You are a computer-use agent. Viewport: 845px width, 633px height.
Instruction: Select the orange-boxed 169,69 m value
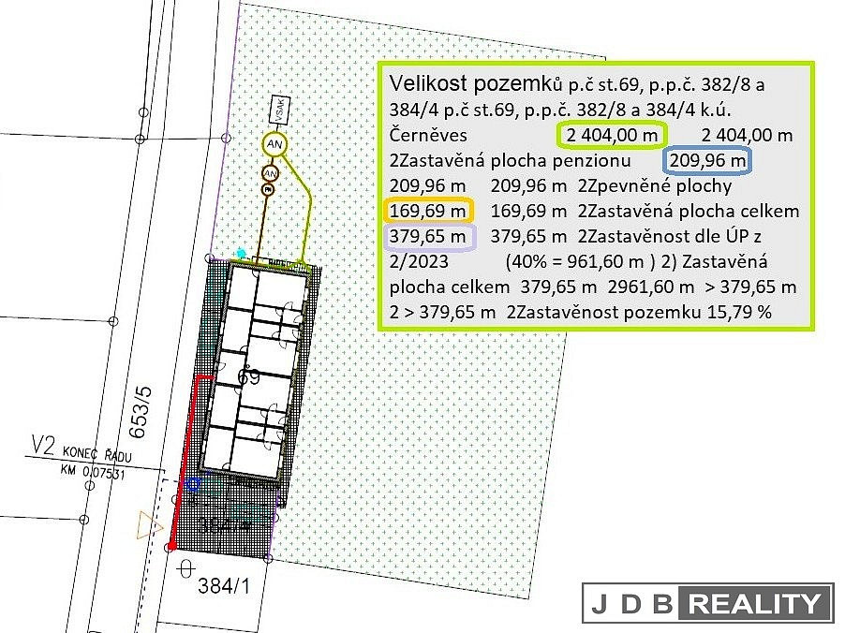427,211
